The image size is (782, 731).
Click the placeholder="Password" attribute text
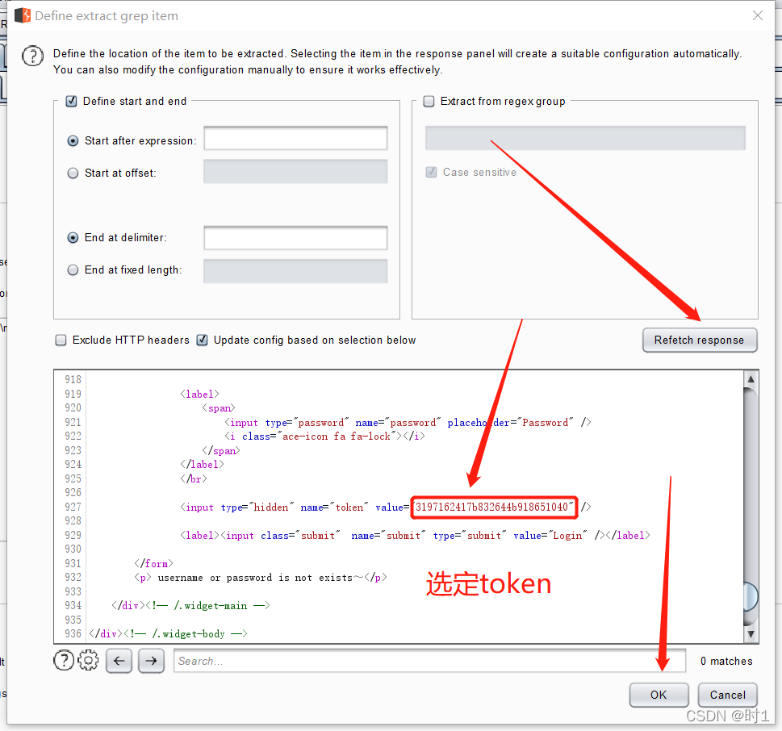tap(510, 422)
